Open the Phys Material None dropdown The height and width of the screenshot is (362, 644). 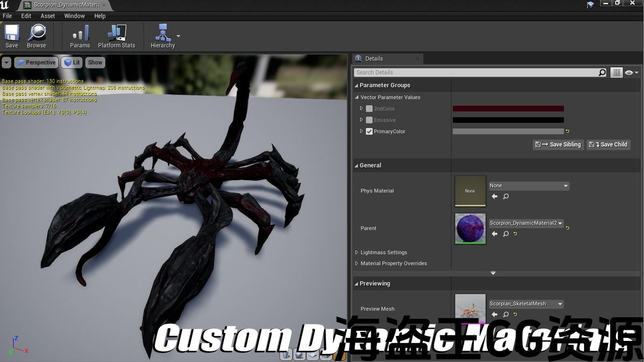(x=529, y=186)
